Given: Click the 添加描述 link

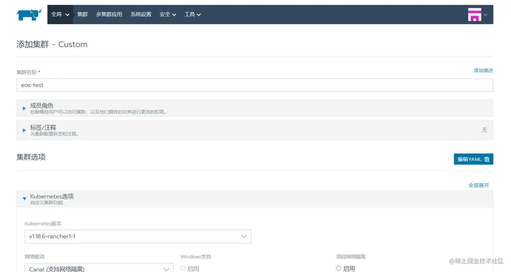Looking at the screenshot, I should [x=483, y=71].
